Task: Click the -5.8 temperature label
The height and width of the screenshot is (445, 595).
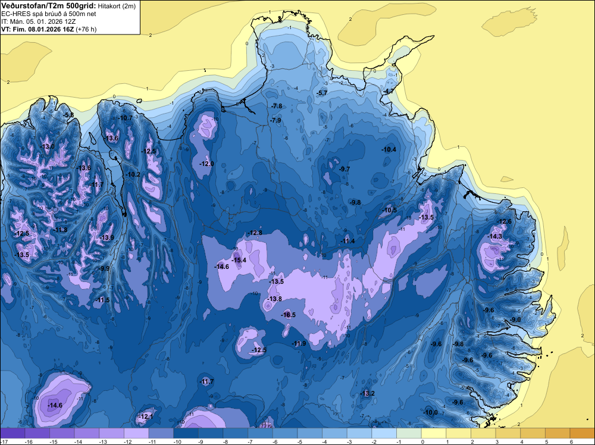Action: pos(68,115)
